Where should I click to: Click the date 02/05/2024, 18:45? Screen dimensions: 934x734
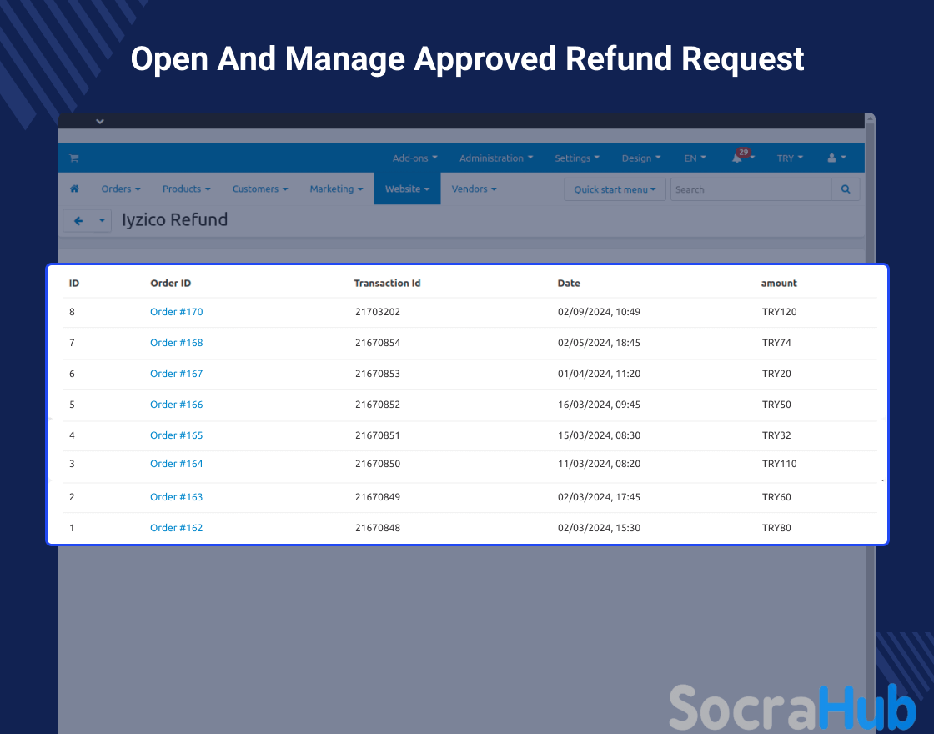pyautogui.click(x=600, y=343)
